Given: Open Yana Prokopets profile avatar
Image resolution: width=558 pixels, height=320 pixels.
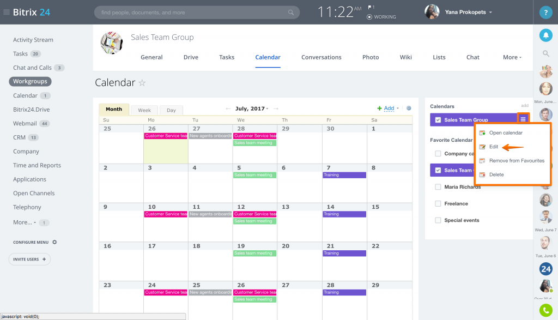Looking at the screenshot, I should [432, 12].
